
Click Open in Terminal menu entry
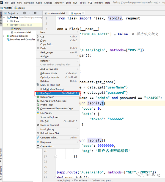(x=50, y=125)
